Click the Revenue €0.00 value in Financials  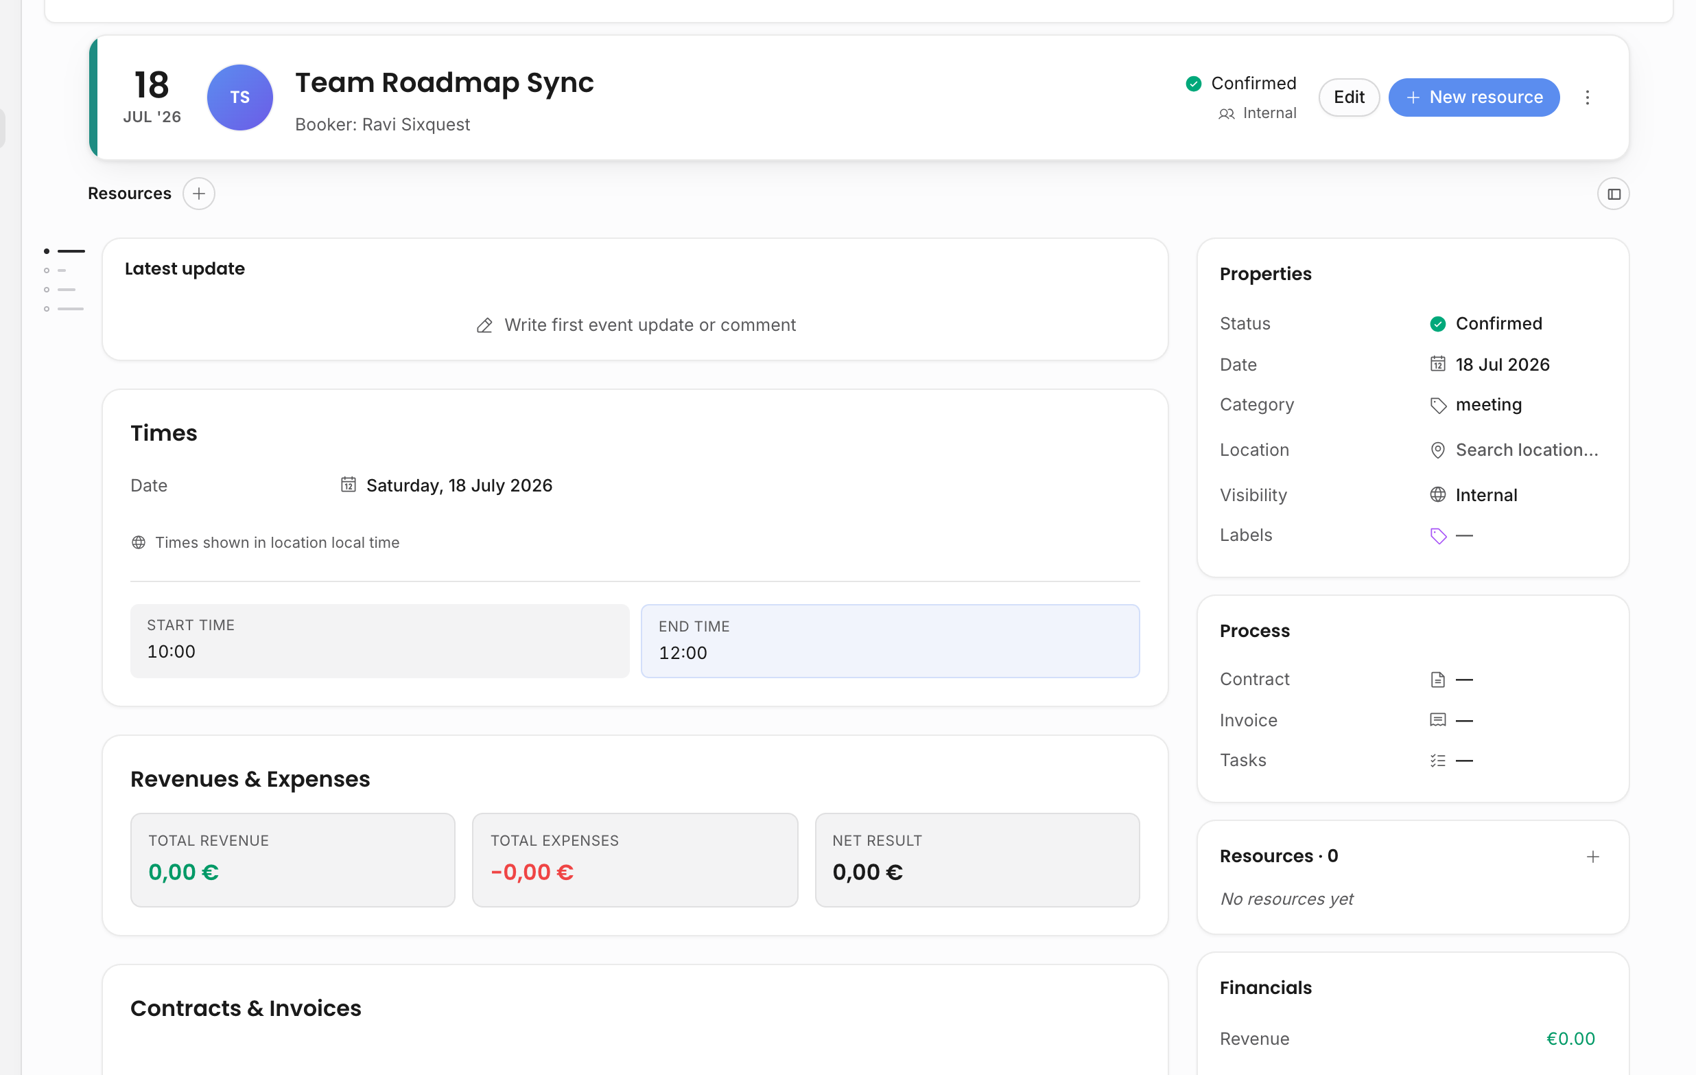click(1570, 1038)
